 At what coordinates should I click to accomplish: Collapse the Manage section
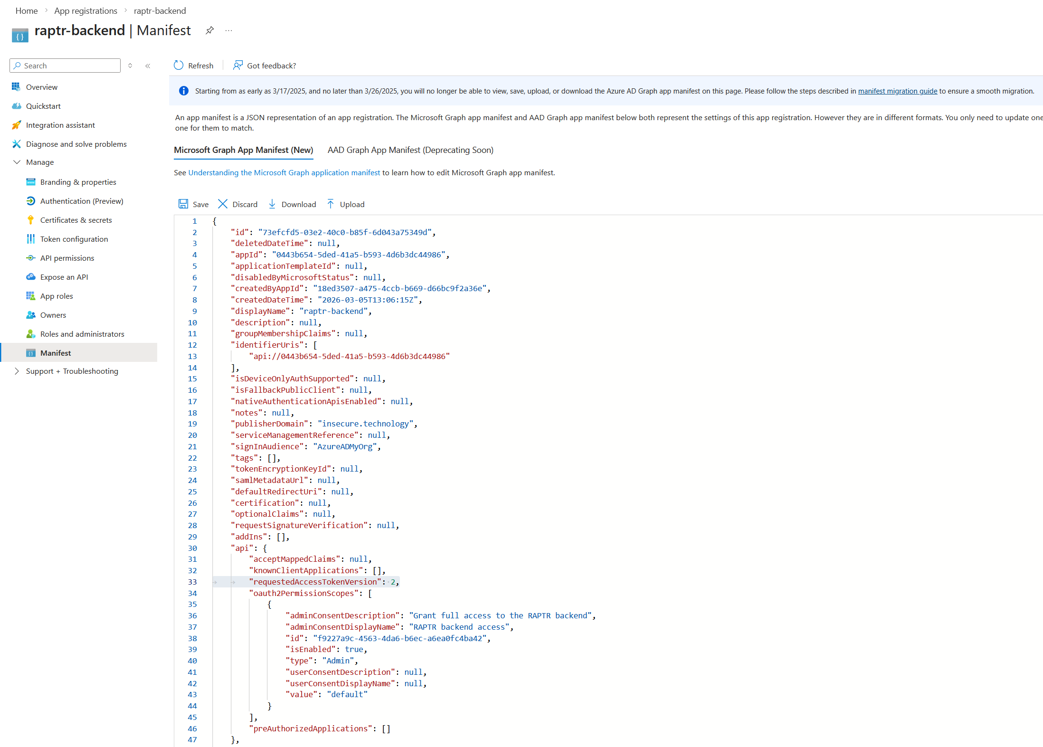pos(17,162)
